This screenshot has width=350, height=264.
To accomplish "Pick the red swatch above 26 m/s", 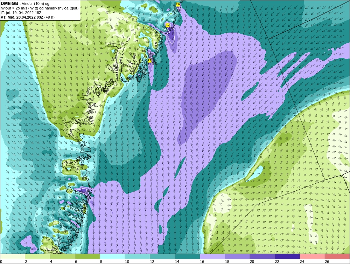I will (337, 256).
